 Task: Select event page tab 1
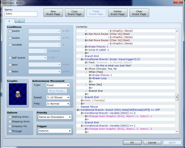click(x=9, y=21)
